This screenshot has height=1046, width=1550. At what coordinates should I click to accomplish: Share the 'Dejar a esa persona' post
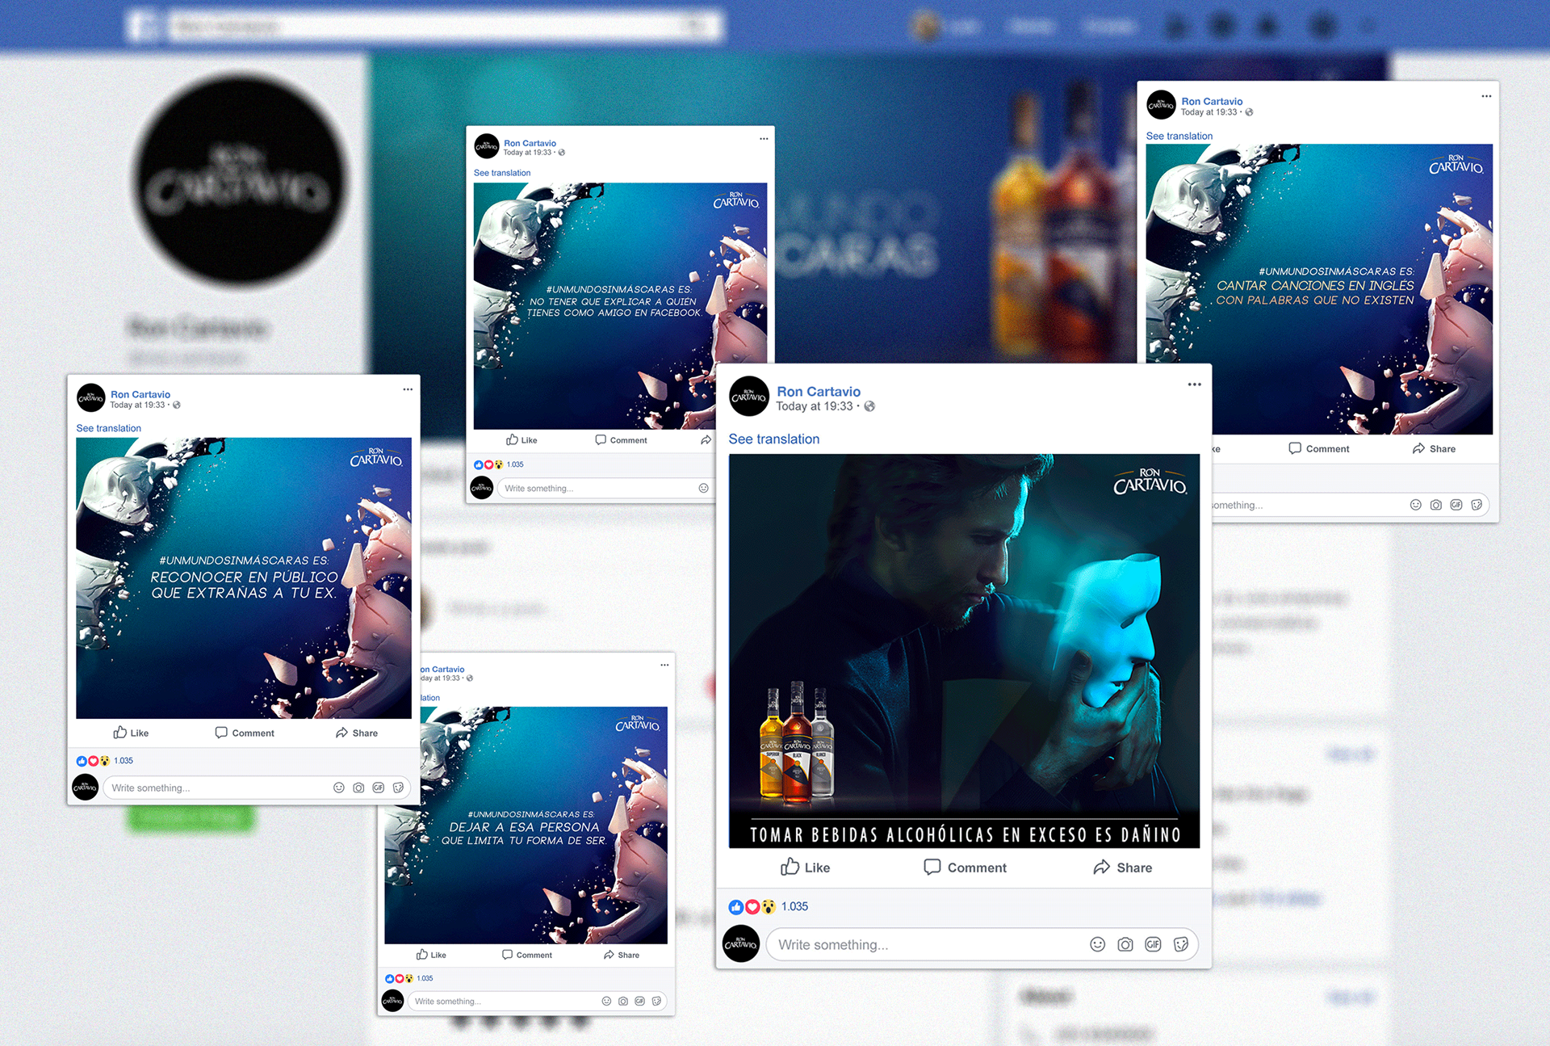(621, 955)
